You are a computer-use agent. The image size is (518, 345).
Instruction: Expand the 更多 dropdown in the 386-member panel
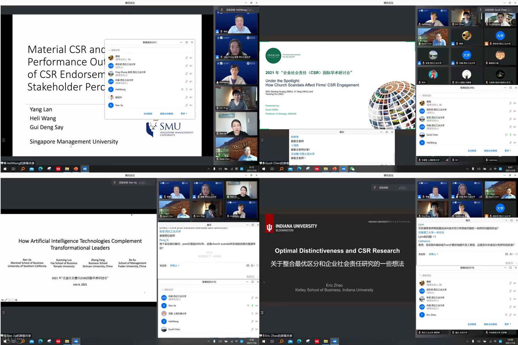[x=507, y=151]
